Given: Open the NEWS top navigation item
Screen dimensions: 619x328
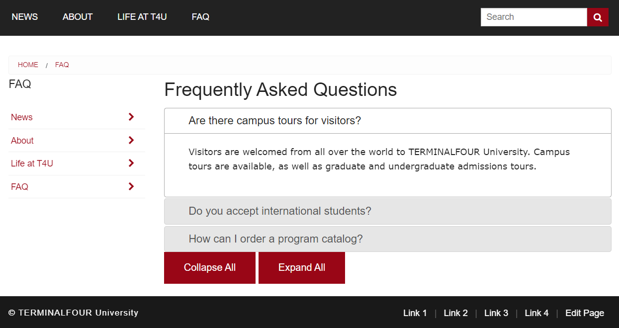Looking at the screenshot, I should (x=25, y=17).
